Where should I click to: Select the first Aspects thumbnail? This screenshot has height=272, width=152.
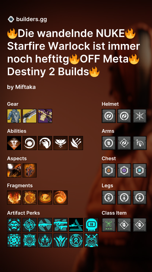[14, 170]
